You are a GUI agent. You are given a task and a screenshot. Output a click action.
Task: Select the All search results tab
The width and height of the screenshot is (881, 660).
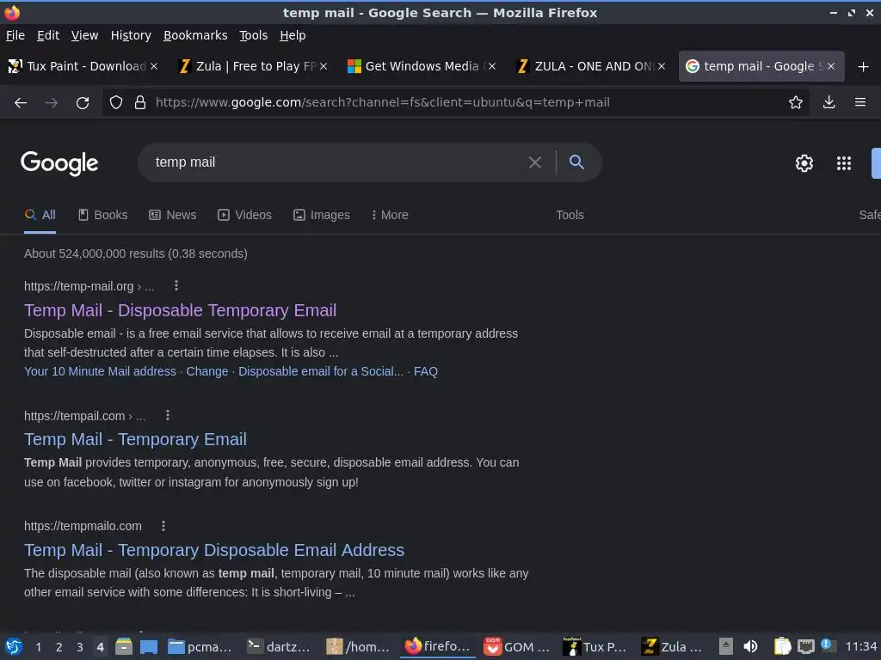tap(40, 215)
